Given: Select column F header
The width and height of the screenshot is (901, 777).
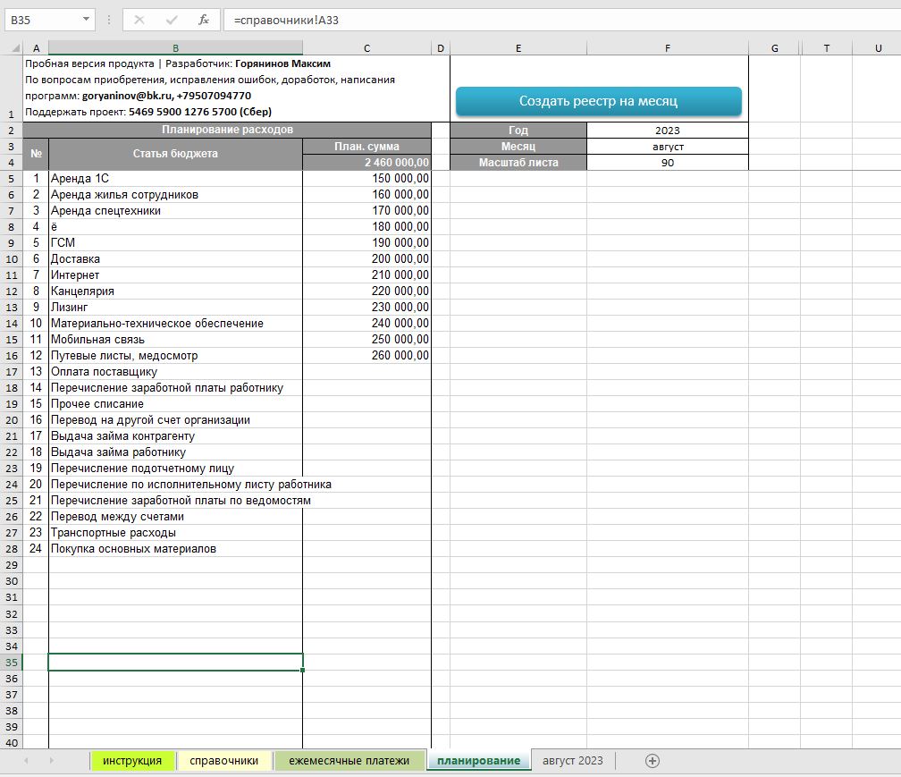Looking at the screenshot, I should coord(667,48).
